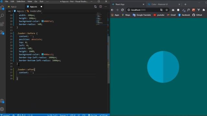Go back in the browser
This screenshot has width=207, height=116.
112,10
